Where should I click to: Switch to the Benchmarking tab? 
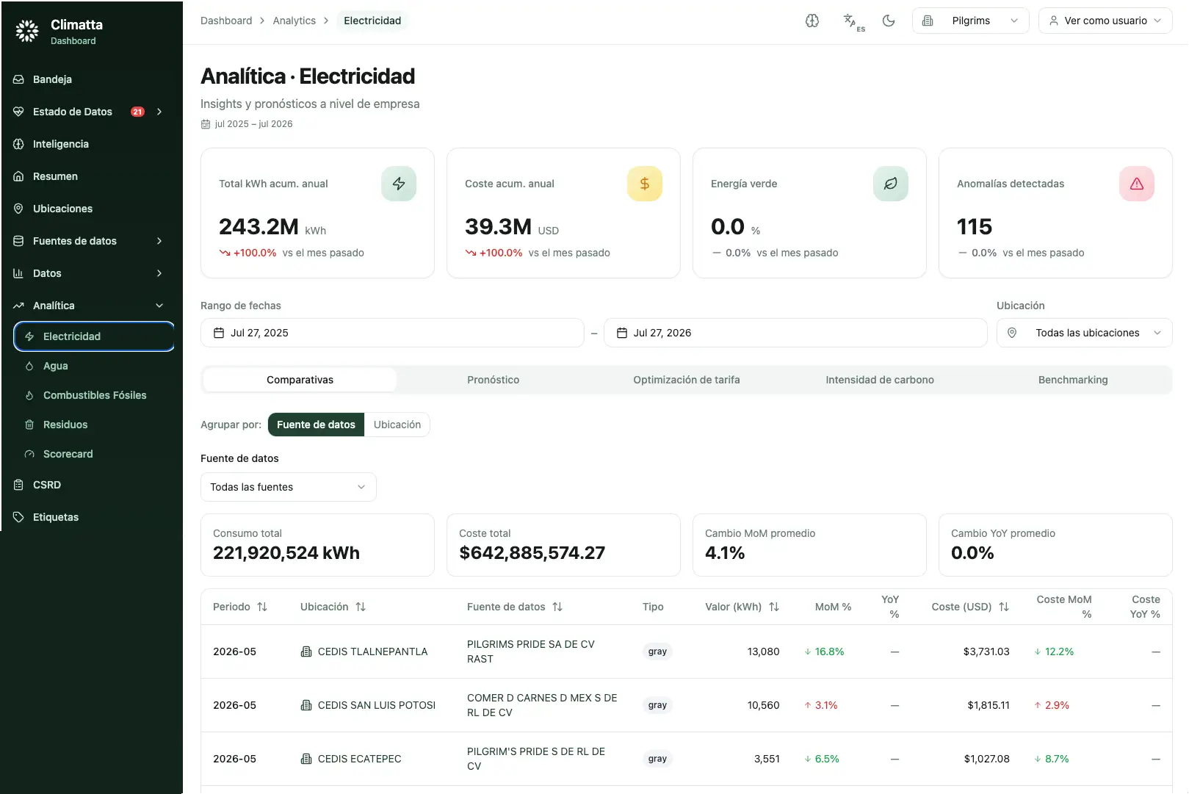pyautogui.click(x=1073, y=380)
